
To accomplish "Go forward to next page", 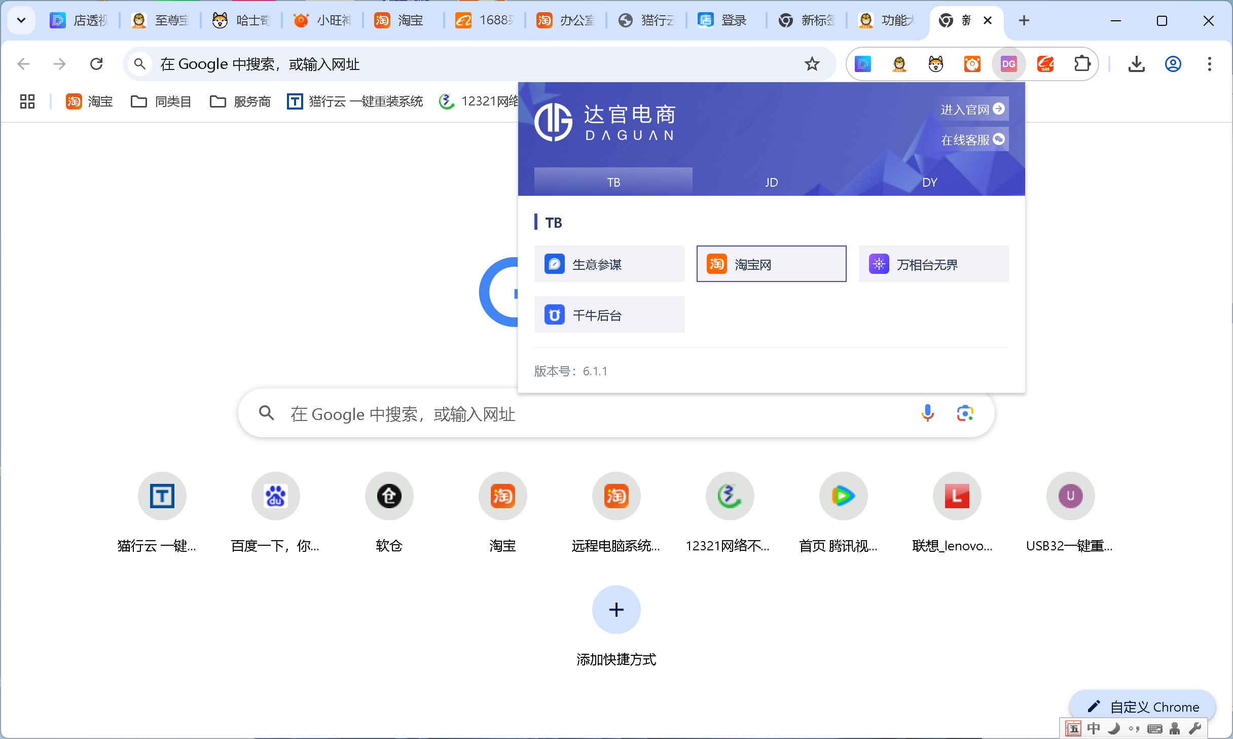I will point(60,64).
